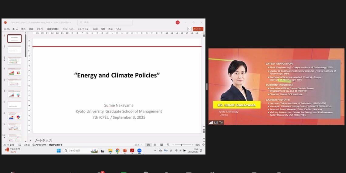Screen dimensions: 346x173
Task: Switch to Slide Sorter view icon
Action: click(x=155, y=145)
